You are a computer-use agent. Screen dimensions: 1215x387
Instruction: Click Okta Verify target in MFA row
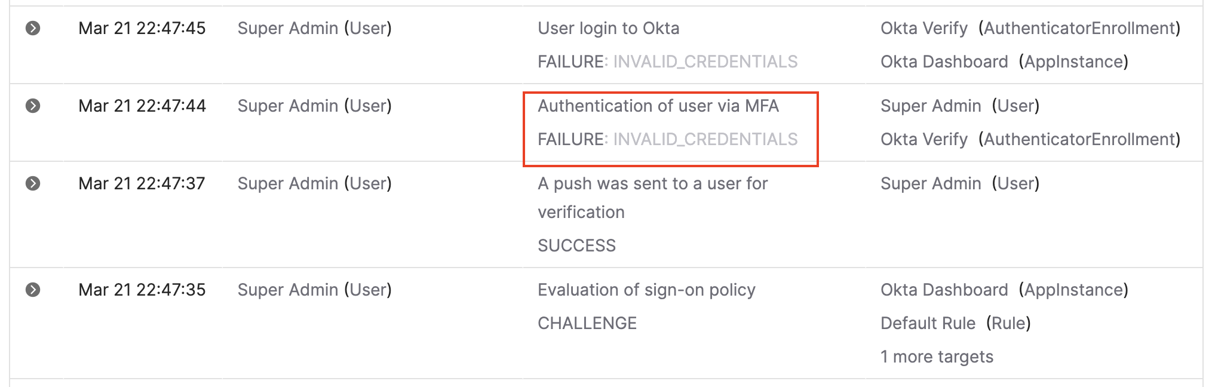tap(923, 139)
